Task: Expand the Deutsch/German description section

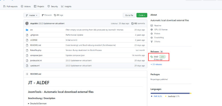Action: 37,103
